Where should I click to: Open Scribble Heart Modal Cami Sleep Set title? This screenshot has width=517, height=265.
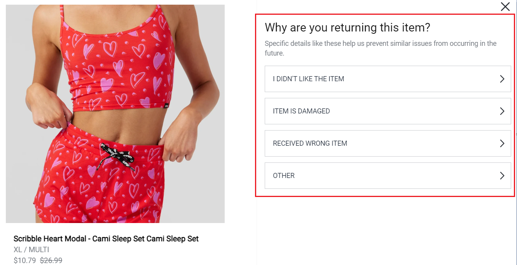point(106,239)
